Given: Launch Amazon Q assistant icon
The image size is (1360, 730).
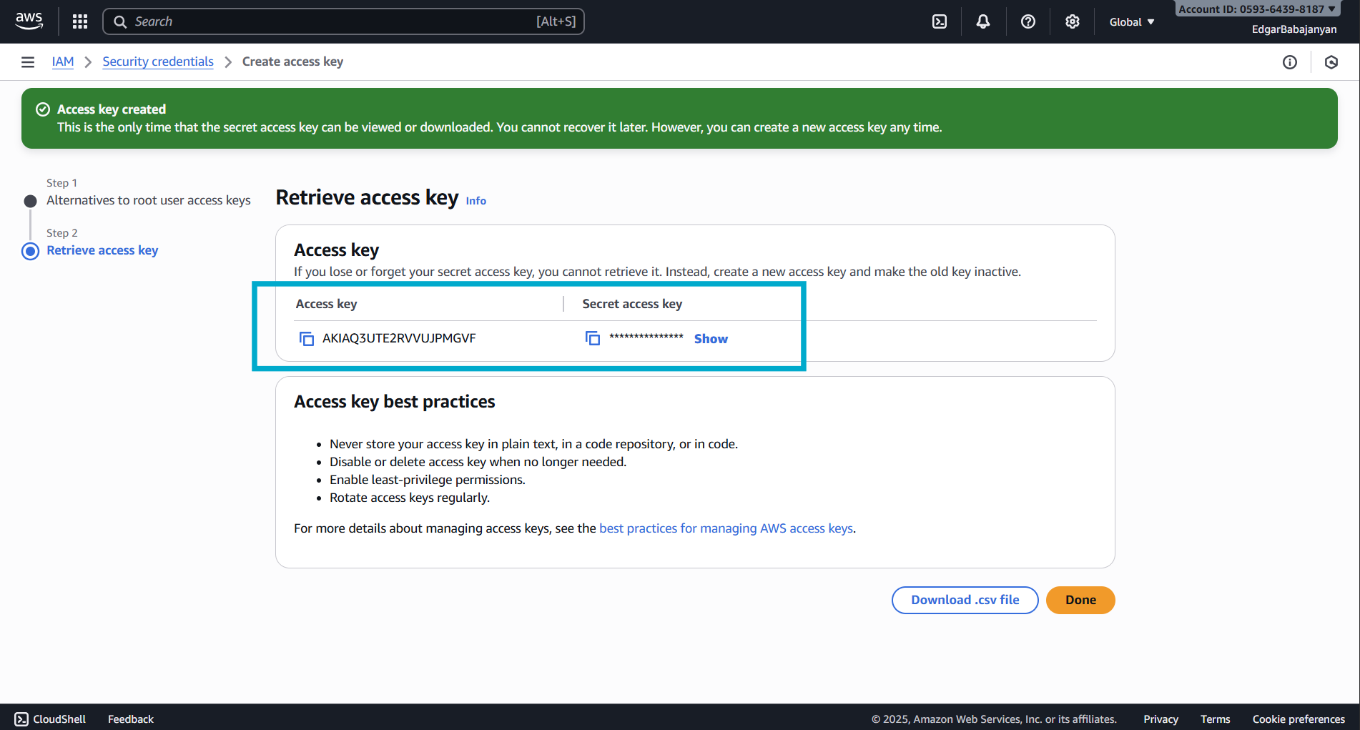Looking at the screenshot, I should pyautogui.click(x=1331, y=62).
